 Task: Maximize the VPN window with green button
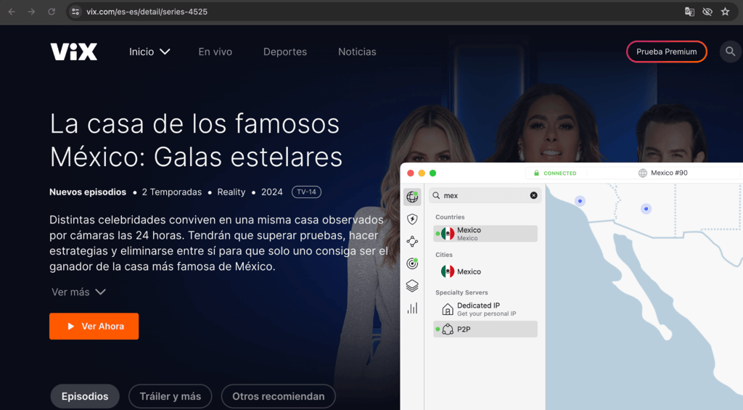[x=432, y=173]
